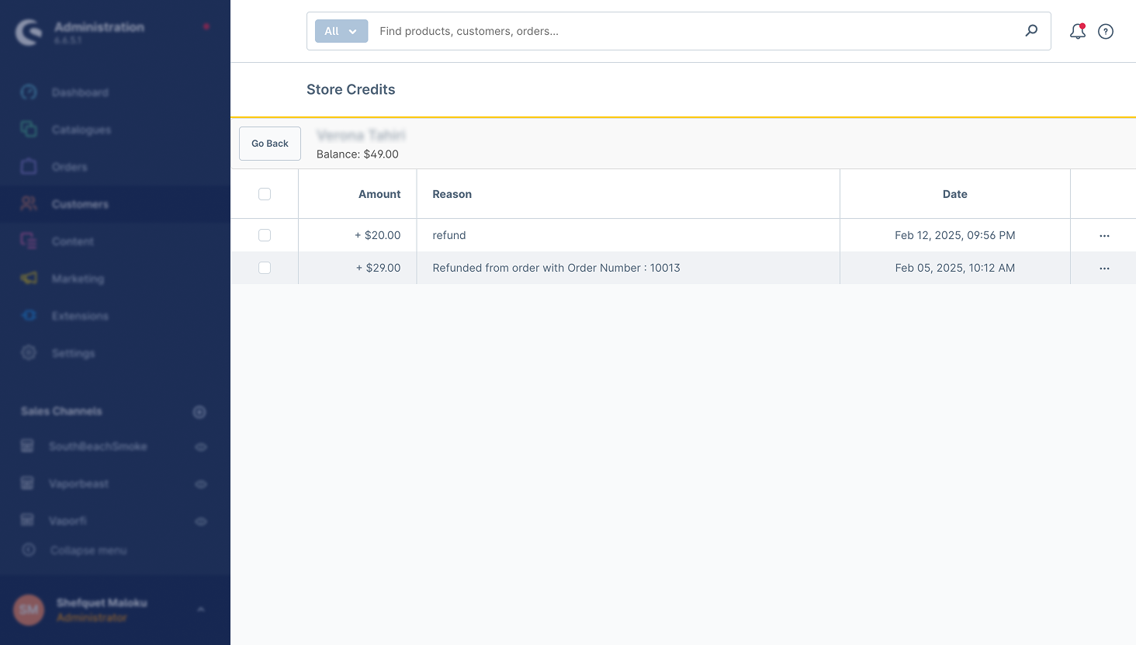Viewport: 1136px width, 645px height.
Task: Click the Marketing megaphone icon
Action: click(29, 279)
